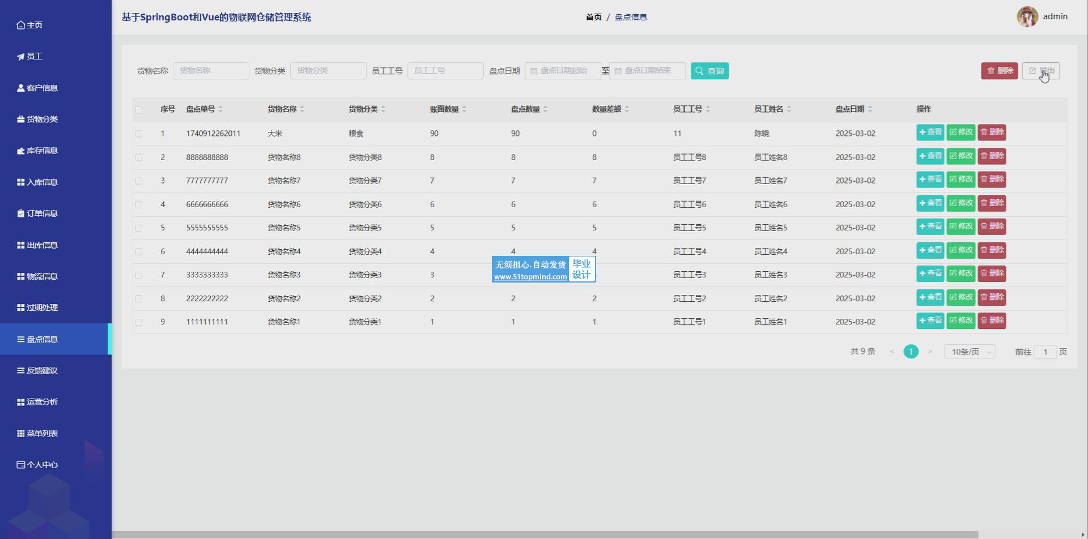1088x539 pixels.
Task: Toggle the select-all checkbox in table header
Action: coord(139,109)
